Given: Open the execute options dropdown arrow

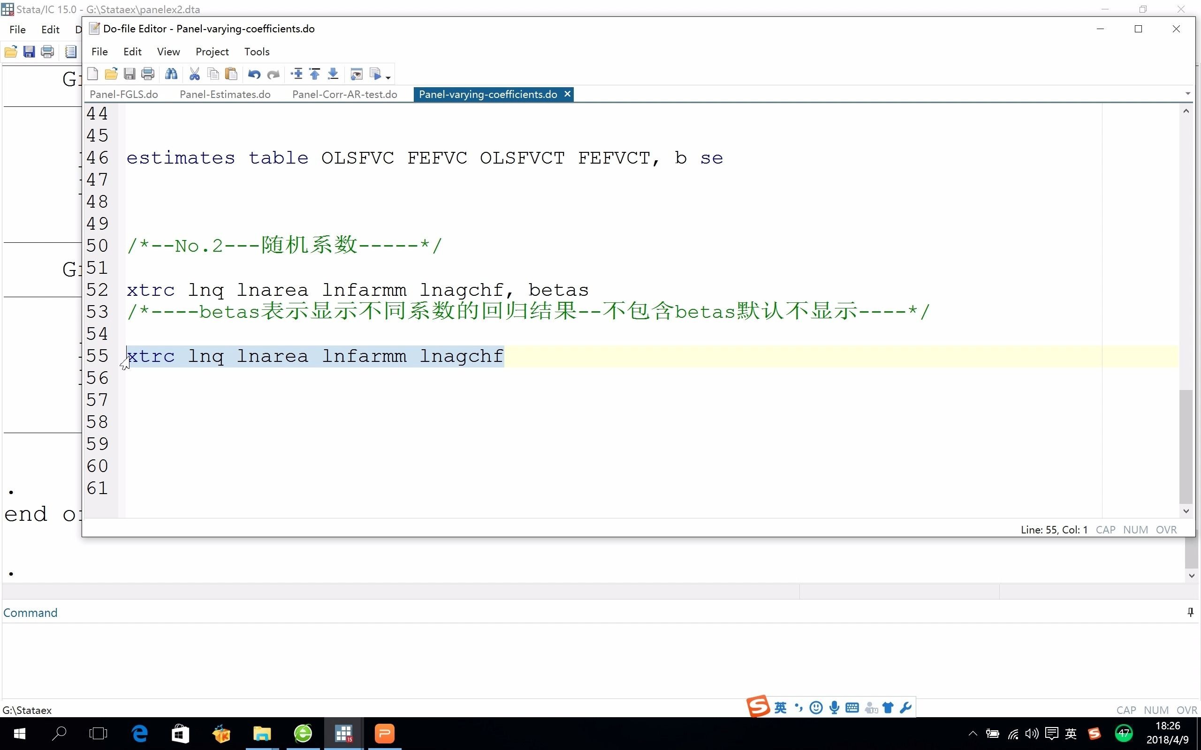Looking at the screenshot, I should (x=388, y=77).
